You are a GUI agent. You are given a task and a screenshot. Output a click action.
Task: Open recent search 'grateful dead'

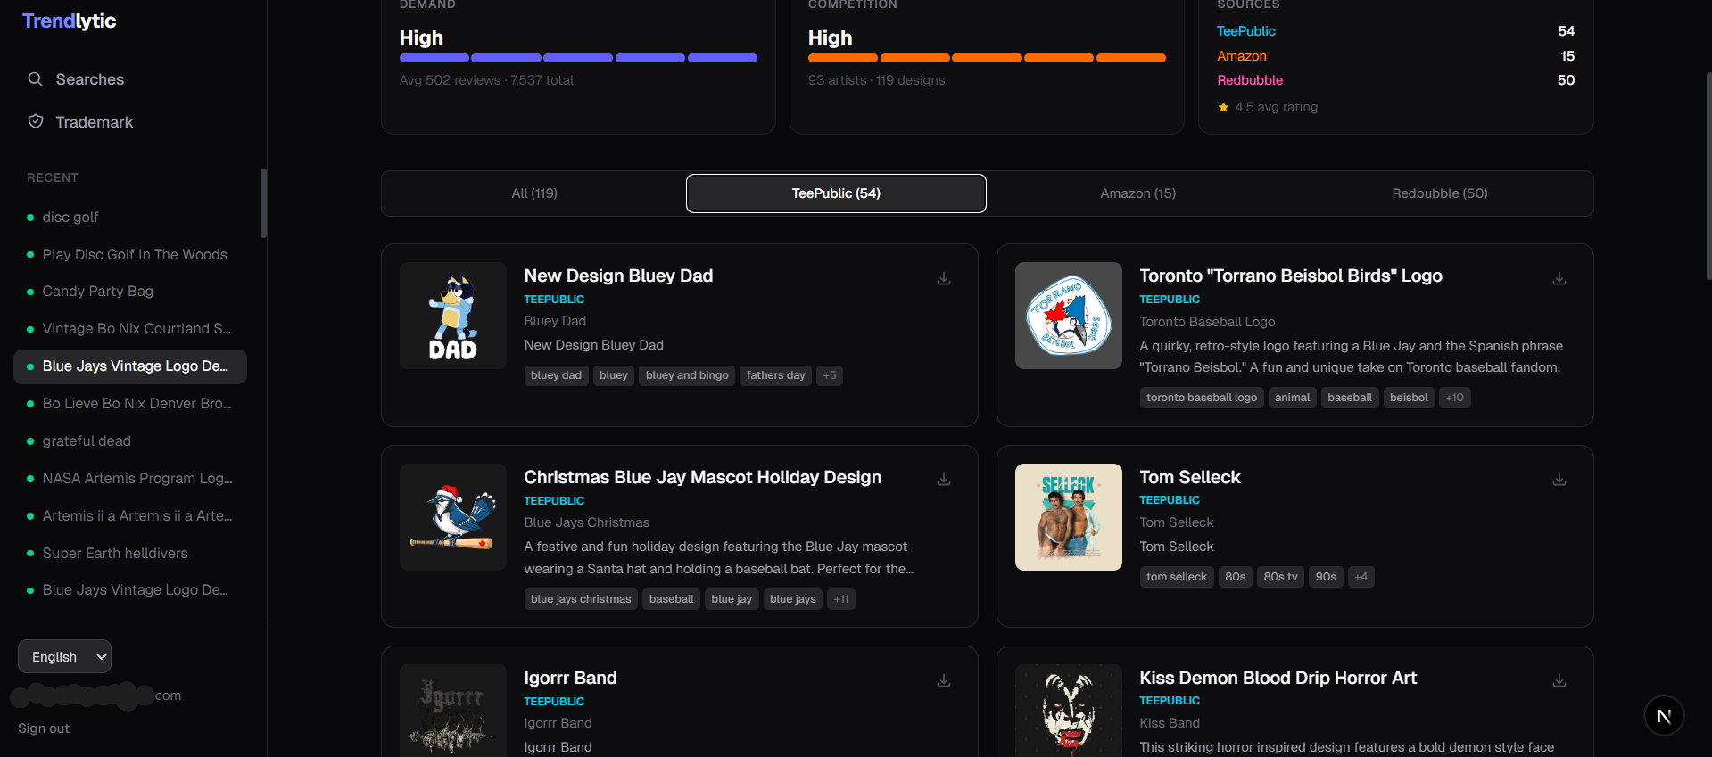click(x=87, y=441)
